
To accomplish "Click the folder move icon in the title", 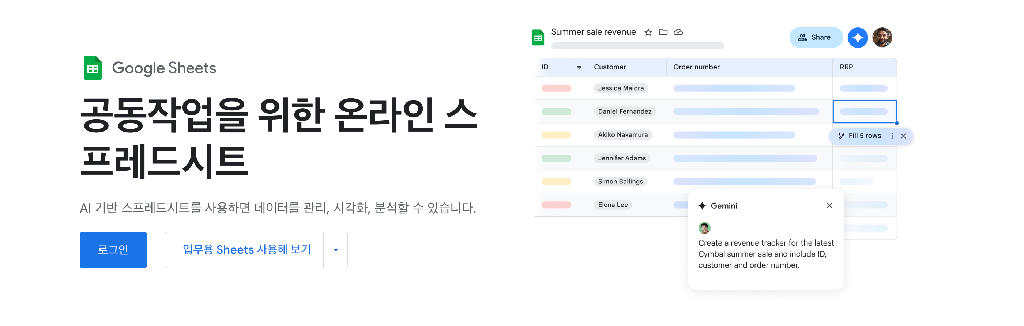I will pos(663,32).
